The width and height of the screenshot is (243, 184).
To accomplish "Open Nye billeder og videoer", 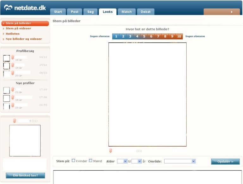I will coord(24,39).
